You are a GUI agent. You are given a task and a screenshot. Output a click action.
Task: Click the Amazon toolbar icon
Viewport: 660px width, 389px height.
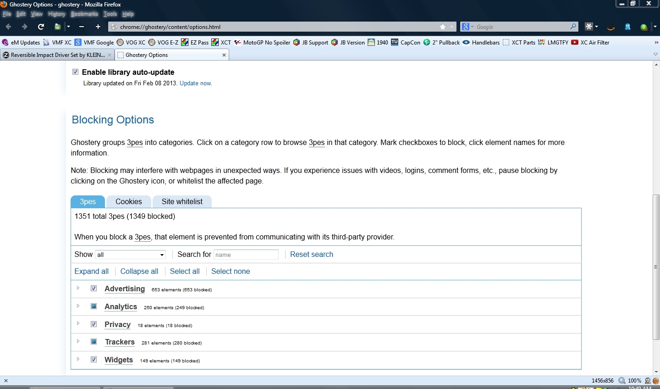coord(610,27)
